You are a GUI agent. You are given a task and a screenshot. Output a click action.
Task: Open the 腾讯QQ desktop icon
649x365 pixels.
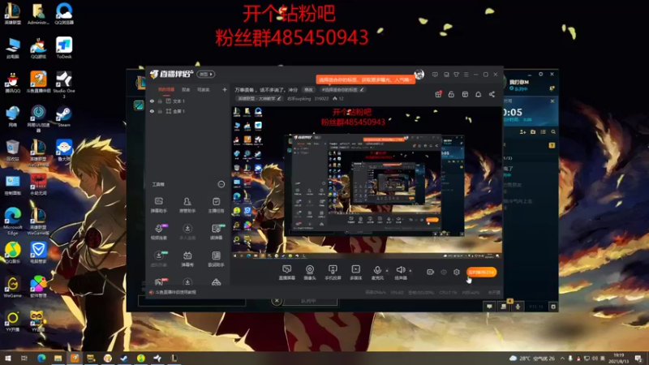[13, 82]
